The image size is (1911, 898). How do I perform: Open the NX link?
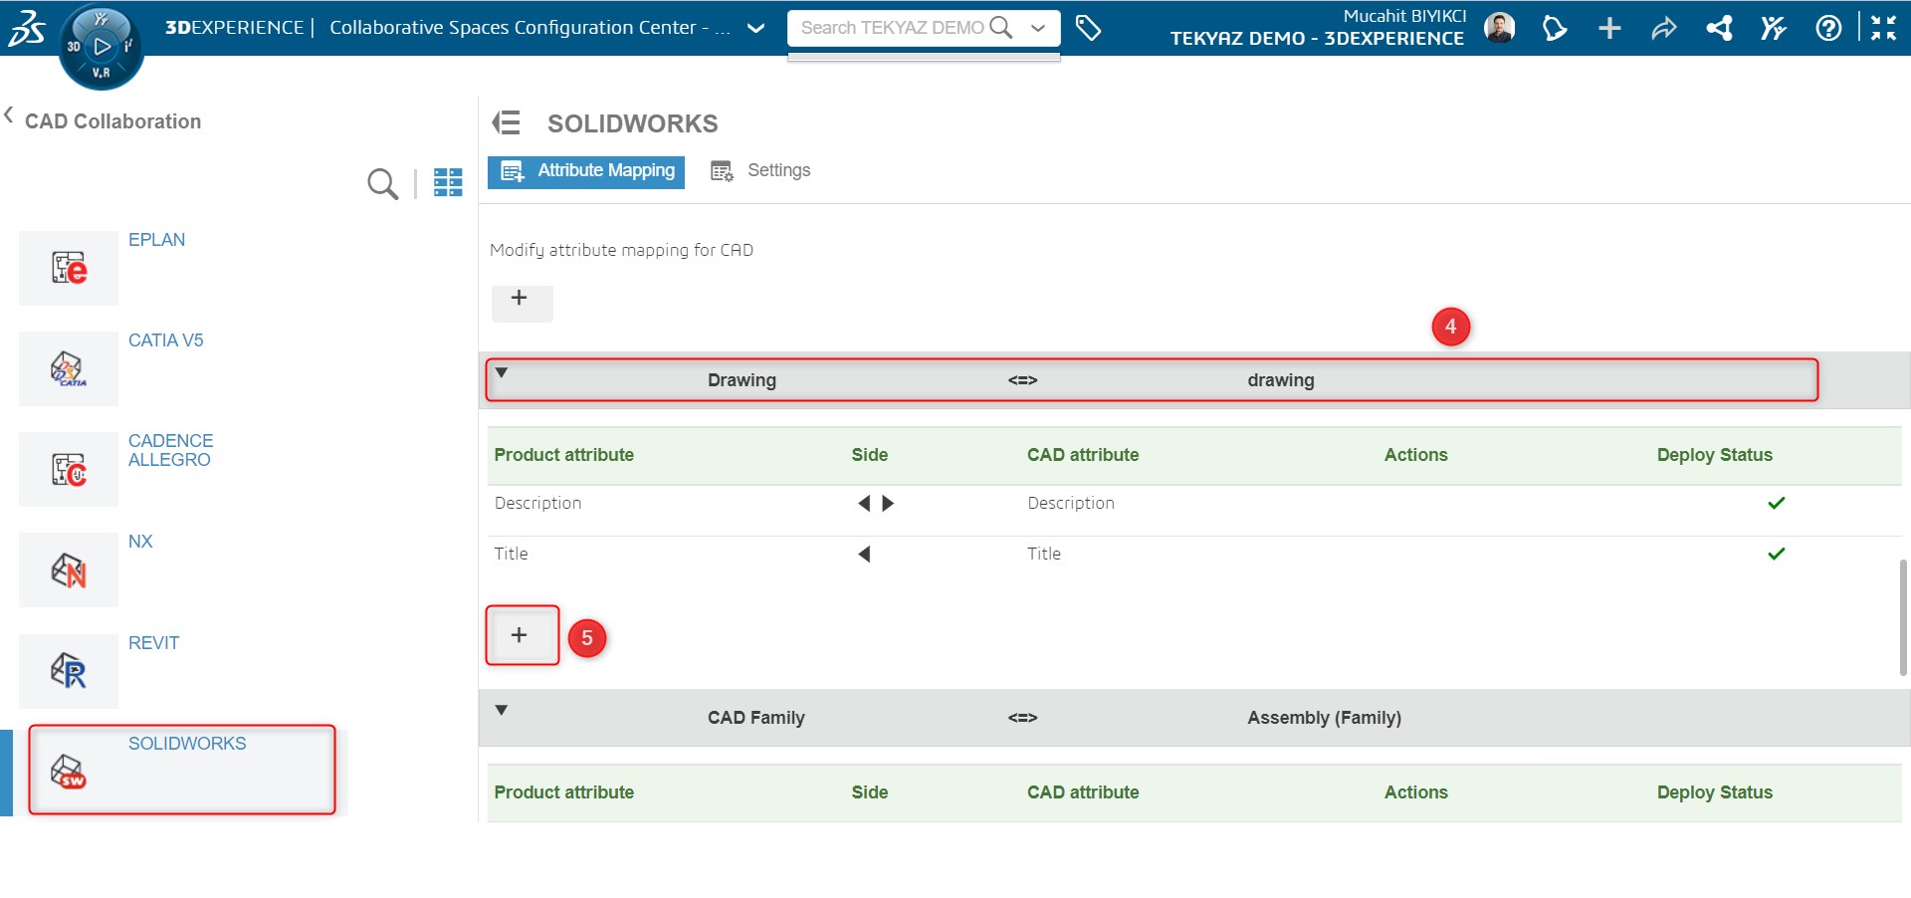click(140, 542)
